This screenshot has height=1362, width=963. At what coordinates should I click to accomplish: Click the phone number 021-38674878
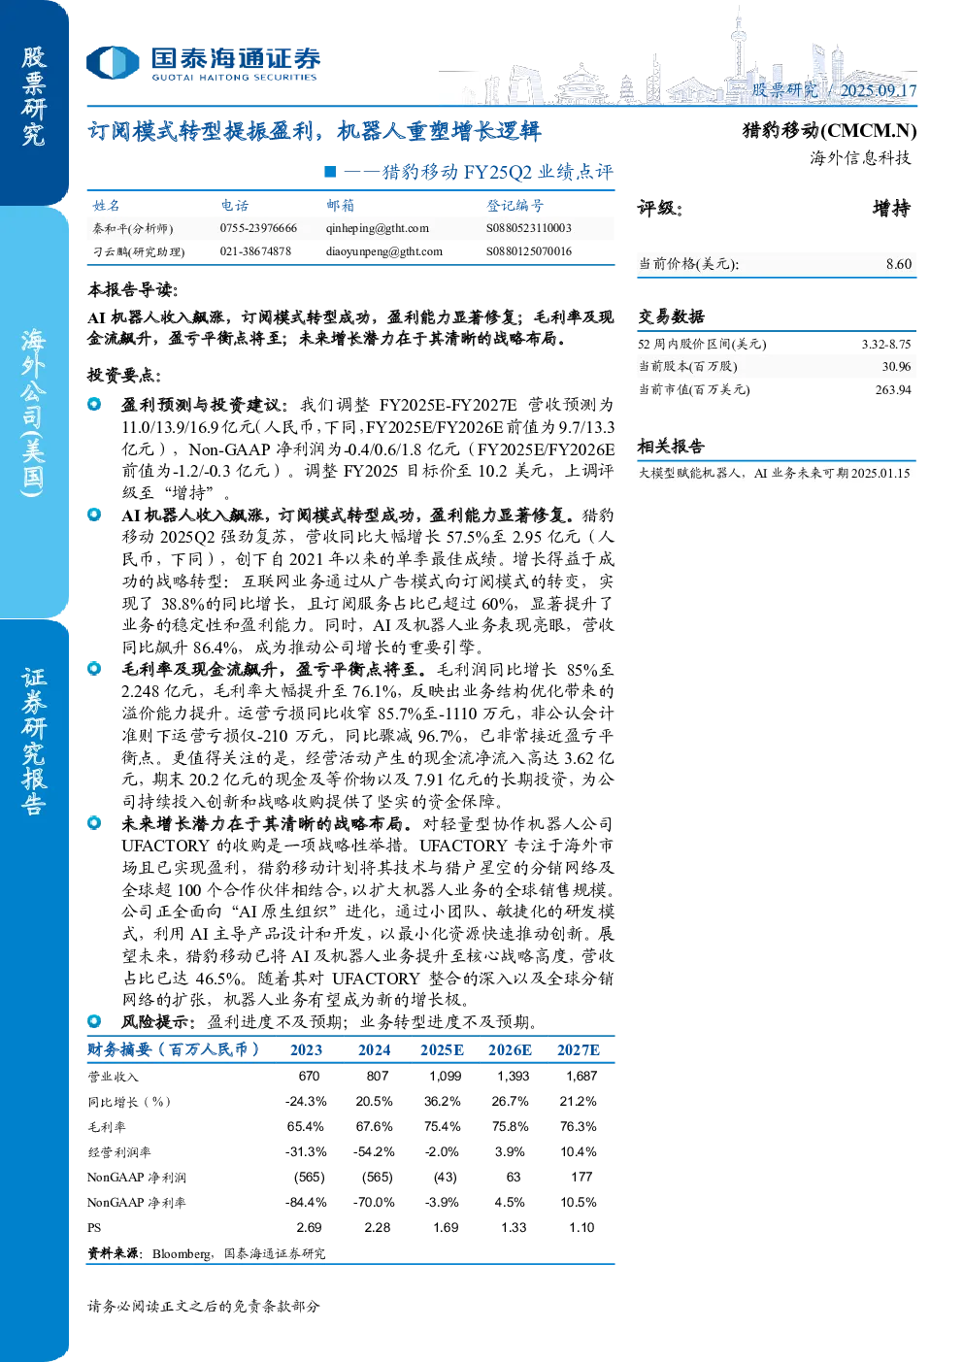tap(255, 251)
